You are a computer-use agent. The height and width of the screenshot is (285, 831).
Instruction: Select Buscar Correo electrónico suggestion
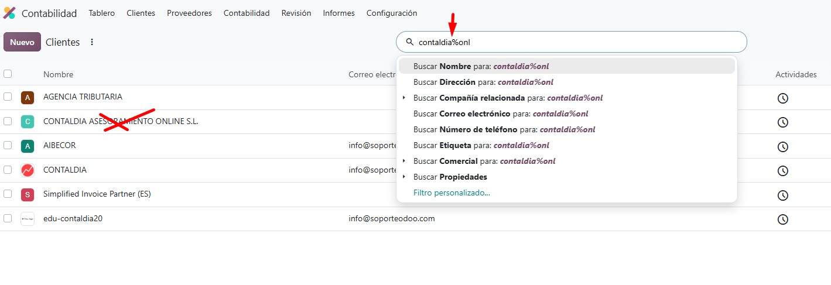pyautogui.click(x=566, y=114)
